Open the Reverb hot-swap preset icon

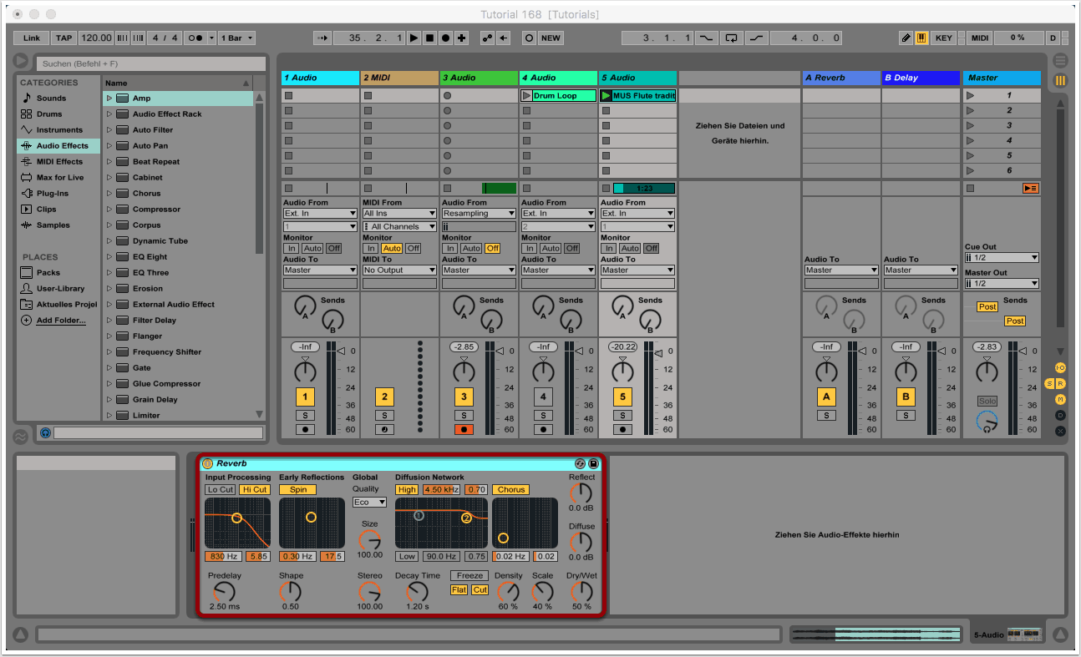(581, 463)
